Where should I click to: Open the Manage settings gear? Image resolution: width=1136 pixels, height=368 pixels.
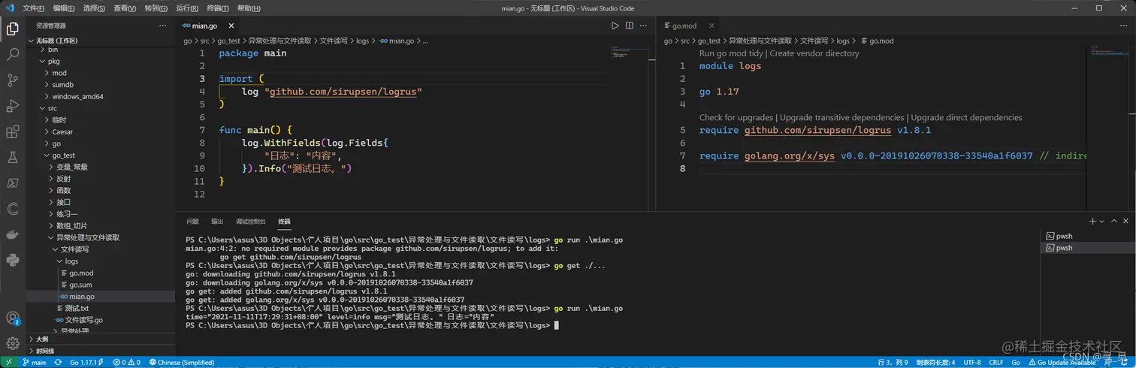(x=13, y=343)
